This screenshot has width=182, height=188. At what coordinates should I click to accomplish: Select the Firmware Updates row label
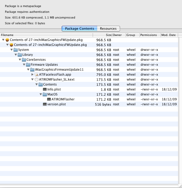[44, 65]
